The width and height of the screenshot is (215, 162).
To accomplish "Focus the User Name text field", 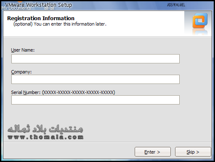I will click(96, 59).
